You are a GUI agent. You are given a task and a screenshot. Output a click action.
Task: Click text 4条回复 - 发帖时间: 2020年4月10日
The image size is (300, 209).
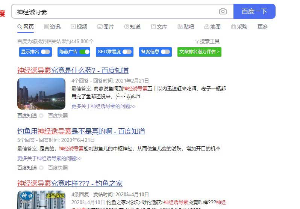[110, 194]
